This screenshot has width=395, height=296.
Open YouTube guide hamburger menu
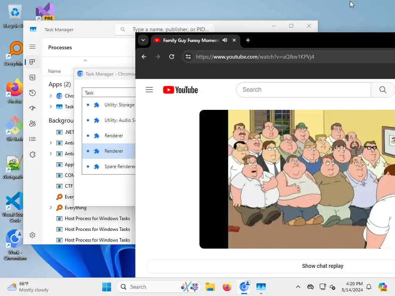pyautogui.click(x=149, y=89)
